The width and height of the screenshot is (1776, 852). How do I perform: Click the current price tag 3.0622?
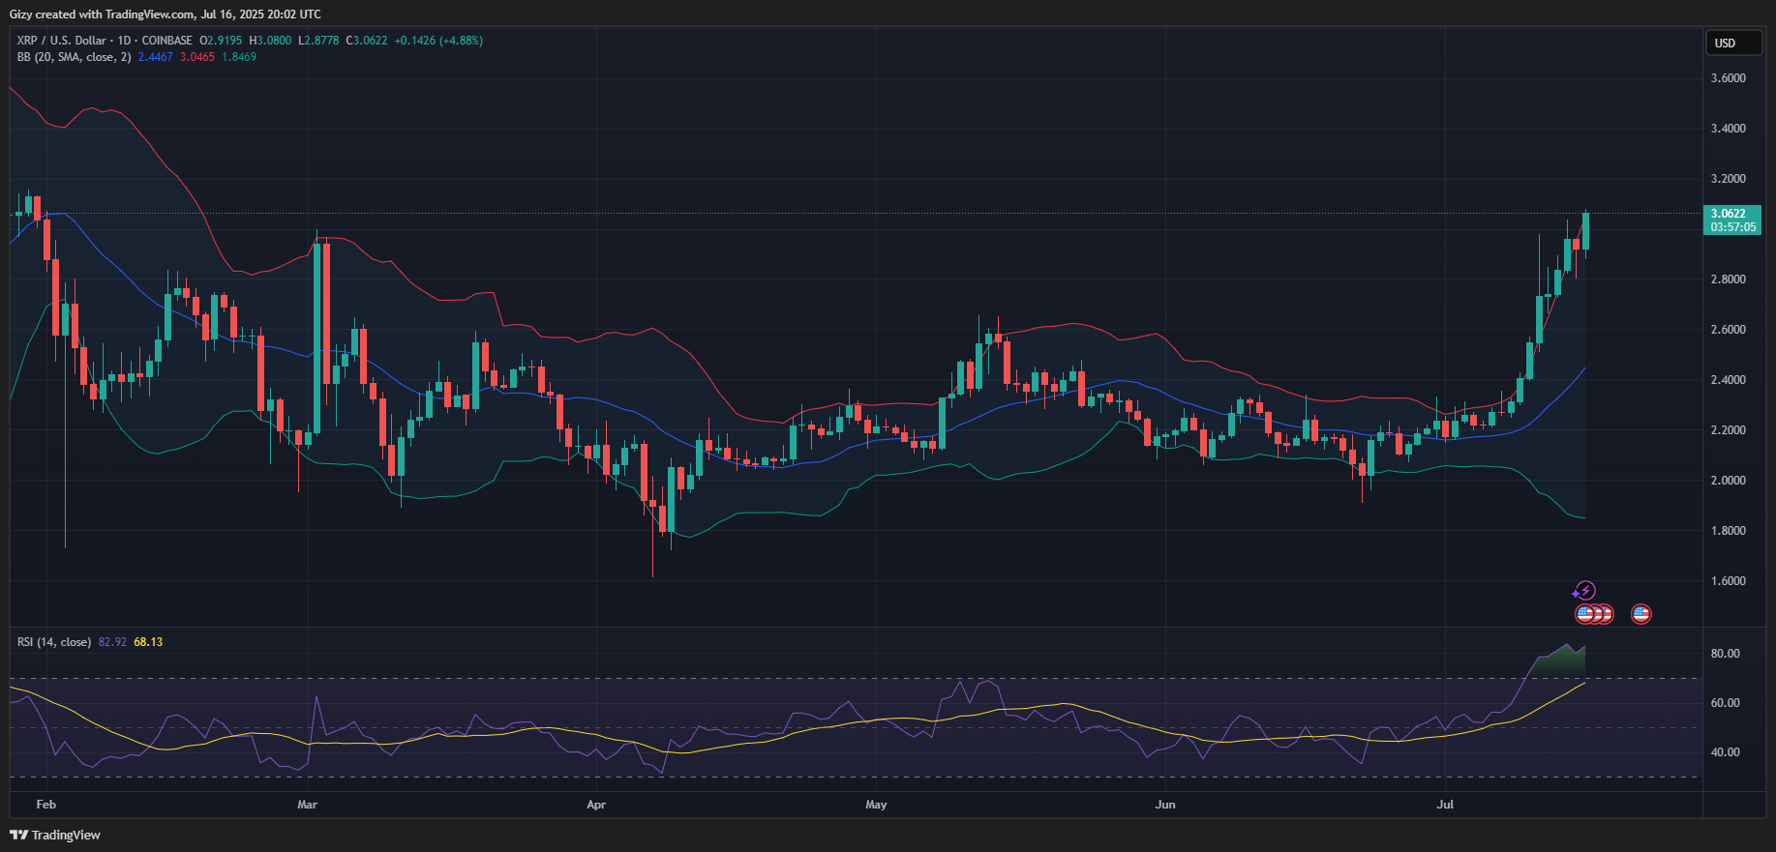point(1729,214)
